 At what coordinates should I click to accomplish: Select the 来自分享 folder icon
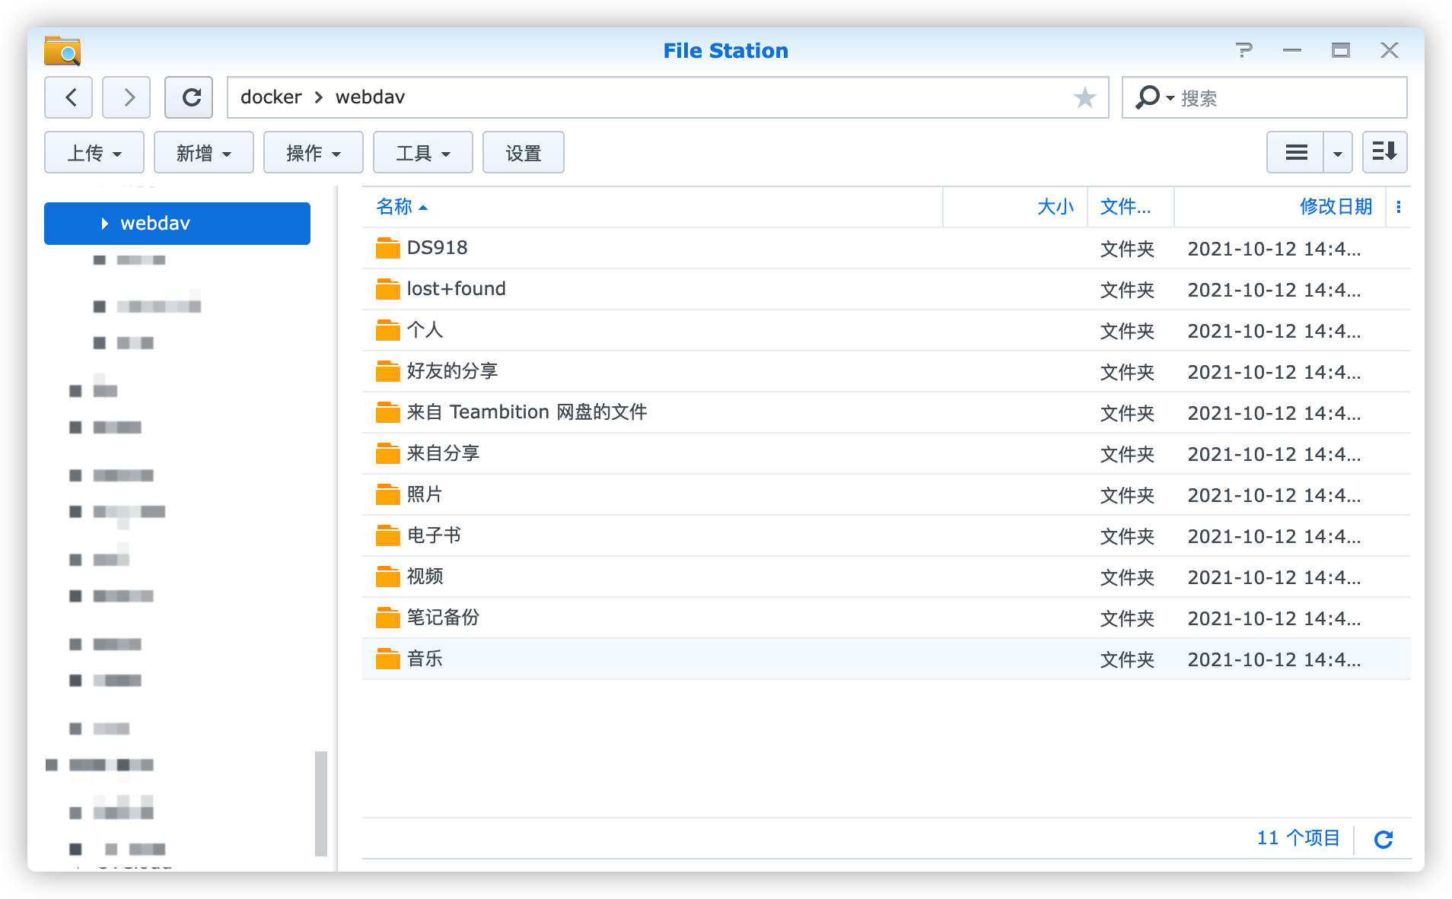[x=387, y=453]
